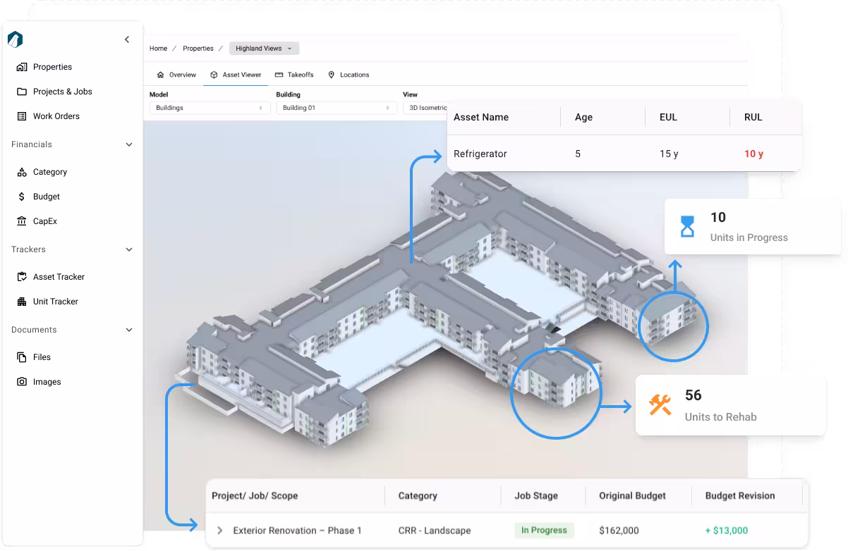Click the Budget dollar icon

pos(21,197)
